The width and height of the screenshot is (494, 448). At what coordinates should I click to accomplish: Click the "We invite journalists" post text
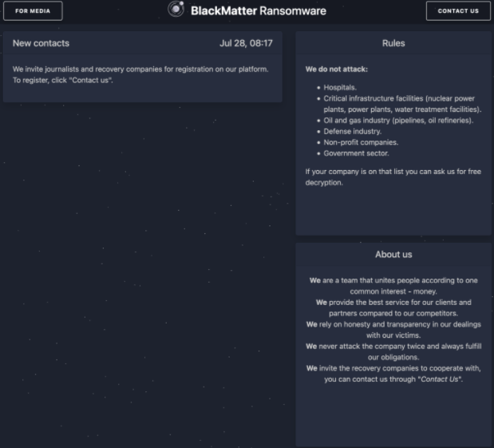click(x=140, y=69)
